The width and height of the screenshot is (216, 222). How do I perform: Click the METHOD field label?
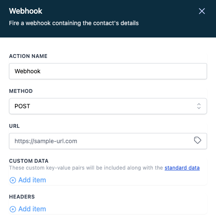pyautogui.click(x=21, y=91)
